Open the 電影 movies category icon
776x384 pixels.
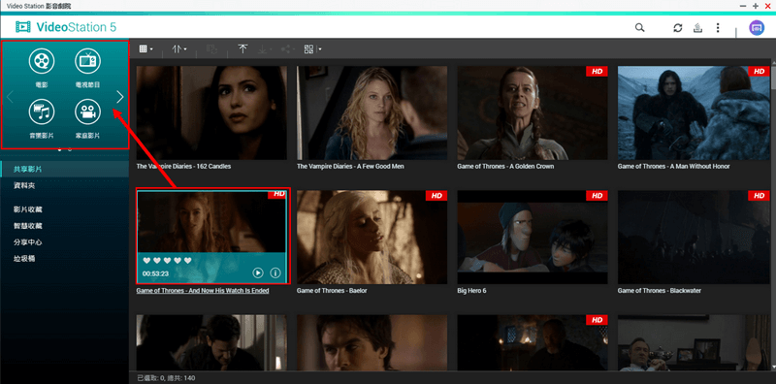[42, 61]
